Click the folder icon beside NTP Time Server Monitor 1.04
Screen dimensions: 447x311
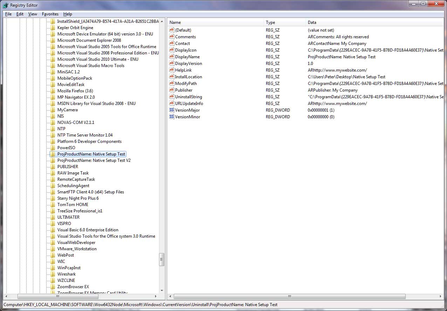coord(53,135)
